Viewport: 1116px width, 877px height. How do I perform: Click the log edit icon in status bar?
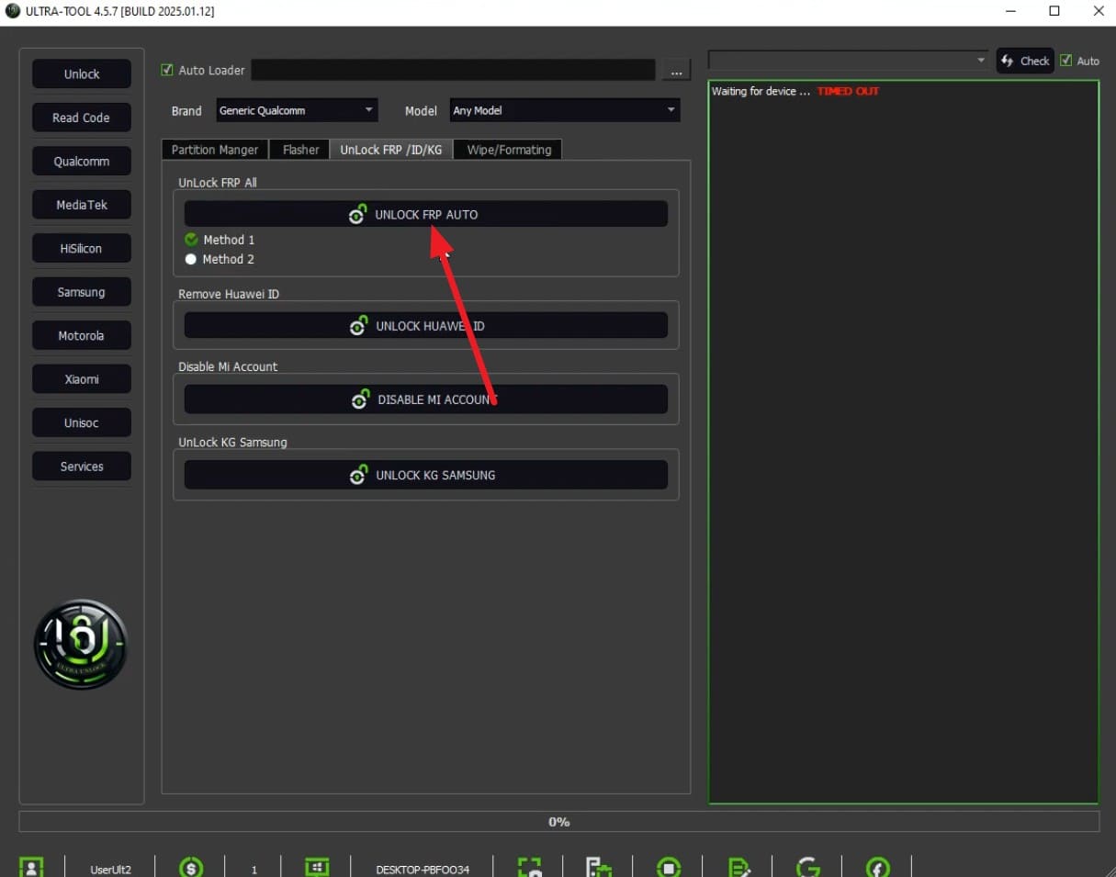tap(738, 867)
